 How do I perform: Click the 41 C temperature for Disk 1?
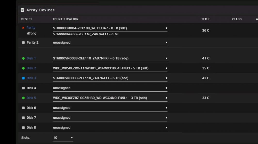tap(206, 58)
